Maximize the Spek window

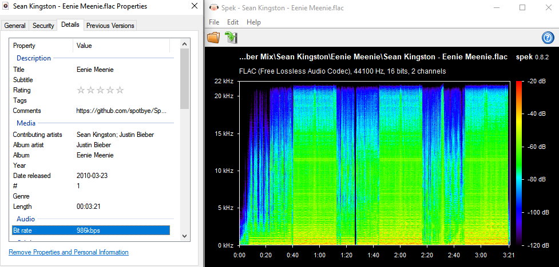522,7
